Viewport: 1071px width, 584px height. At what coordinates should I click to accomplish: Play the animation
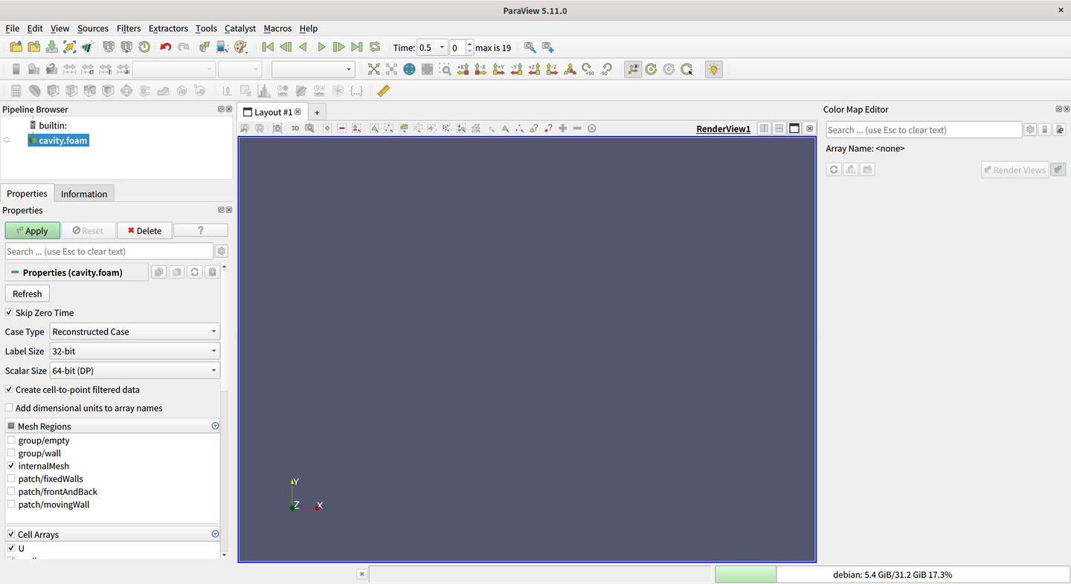pos(321,48)
